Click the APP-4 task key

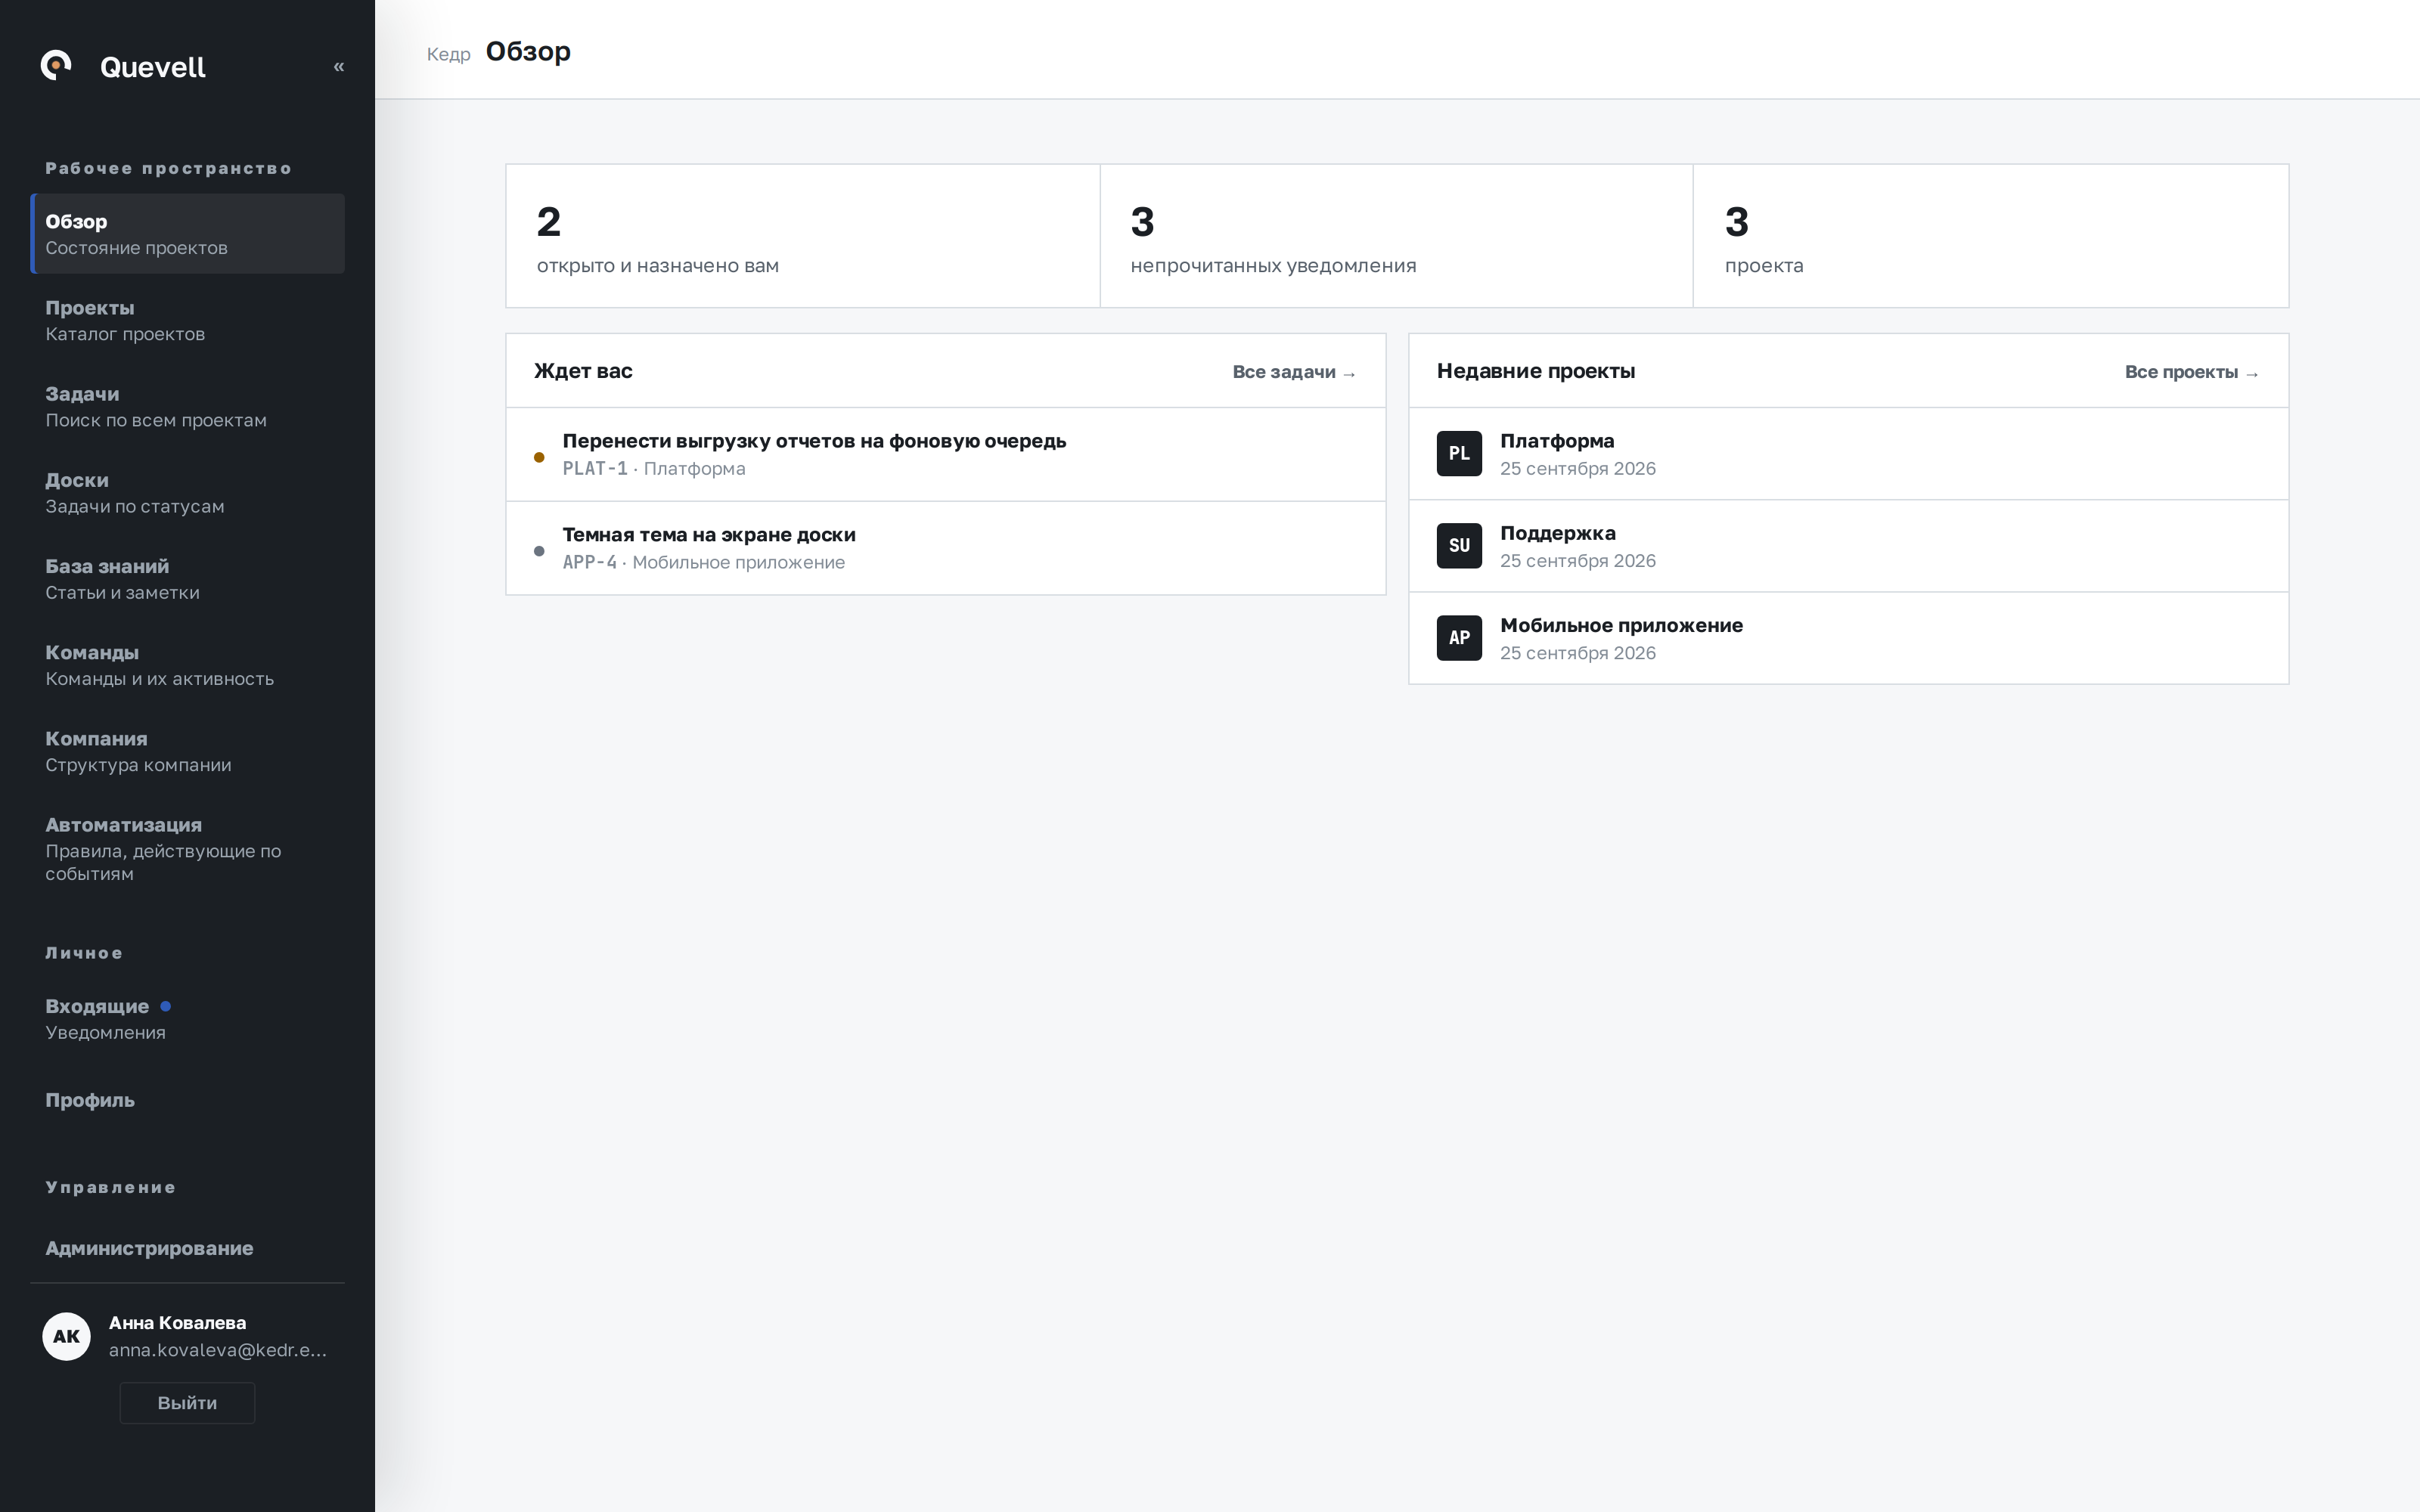[x=590, y=562]
